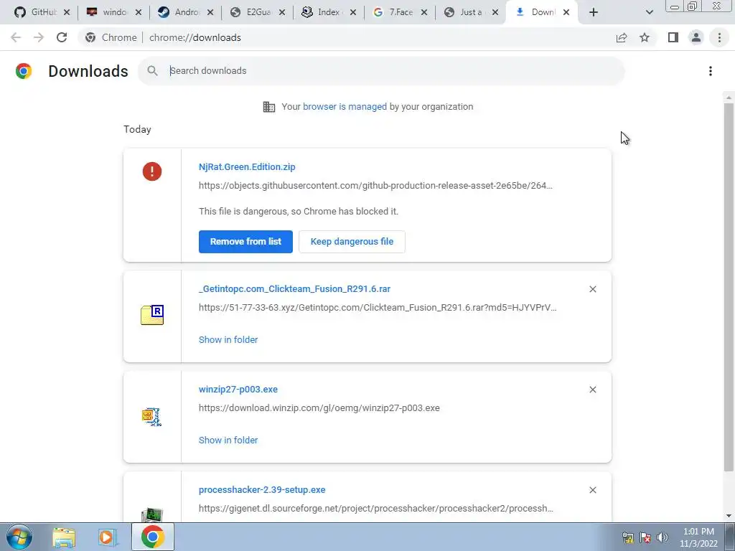Open the winzip27-p003.exe file link
Viewport: 735px width, 551px height.
click(x=238, y=390)
